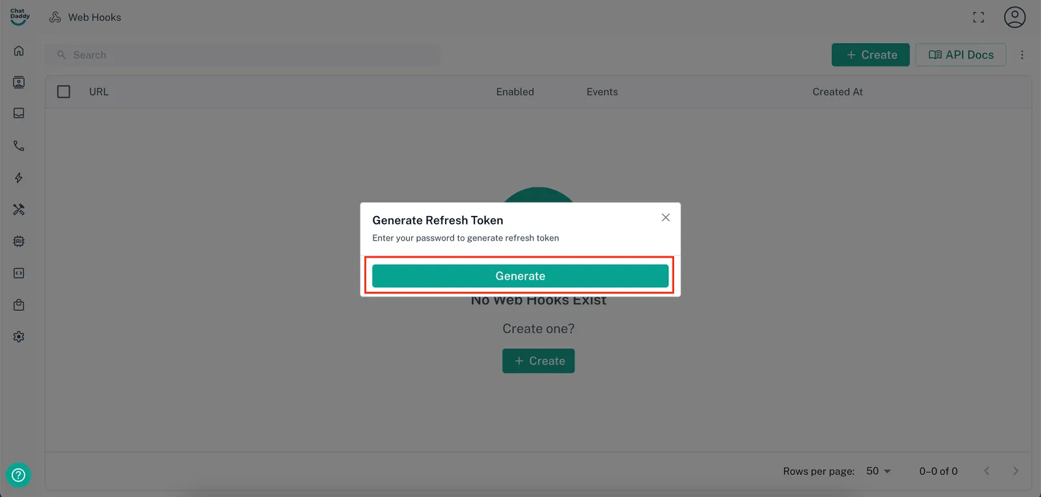The image size is (1041, 497).
Task: Open the Inbox icon in the sidebar
Action: 19,113
